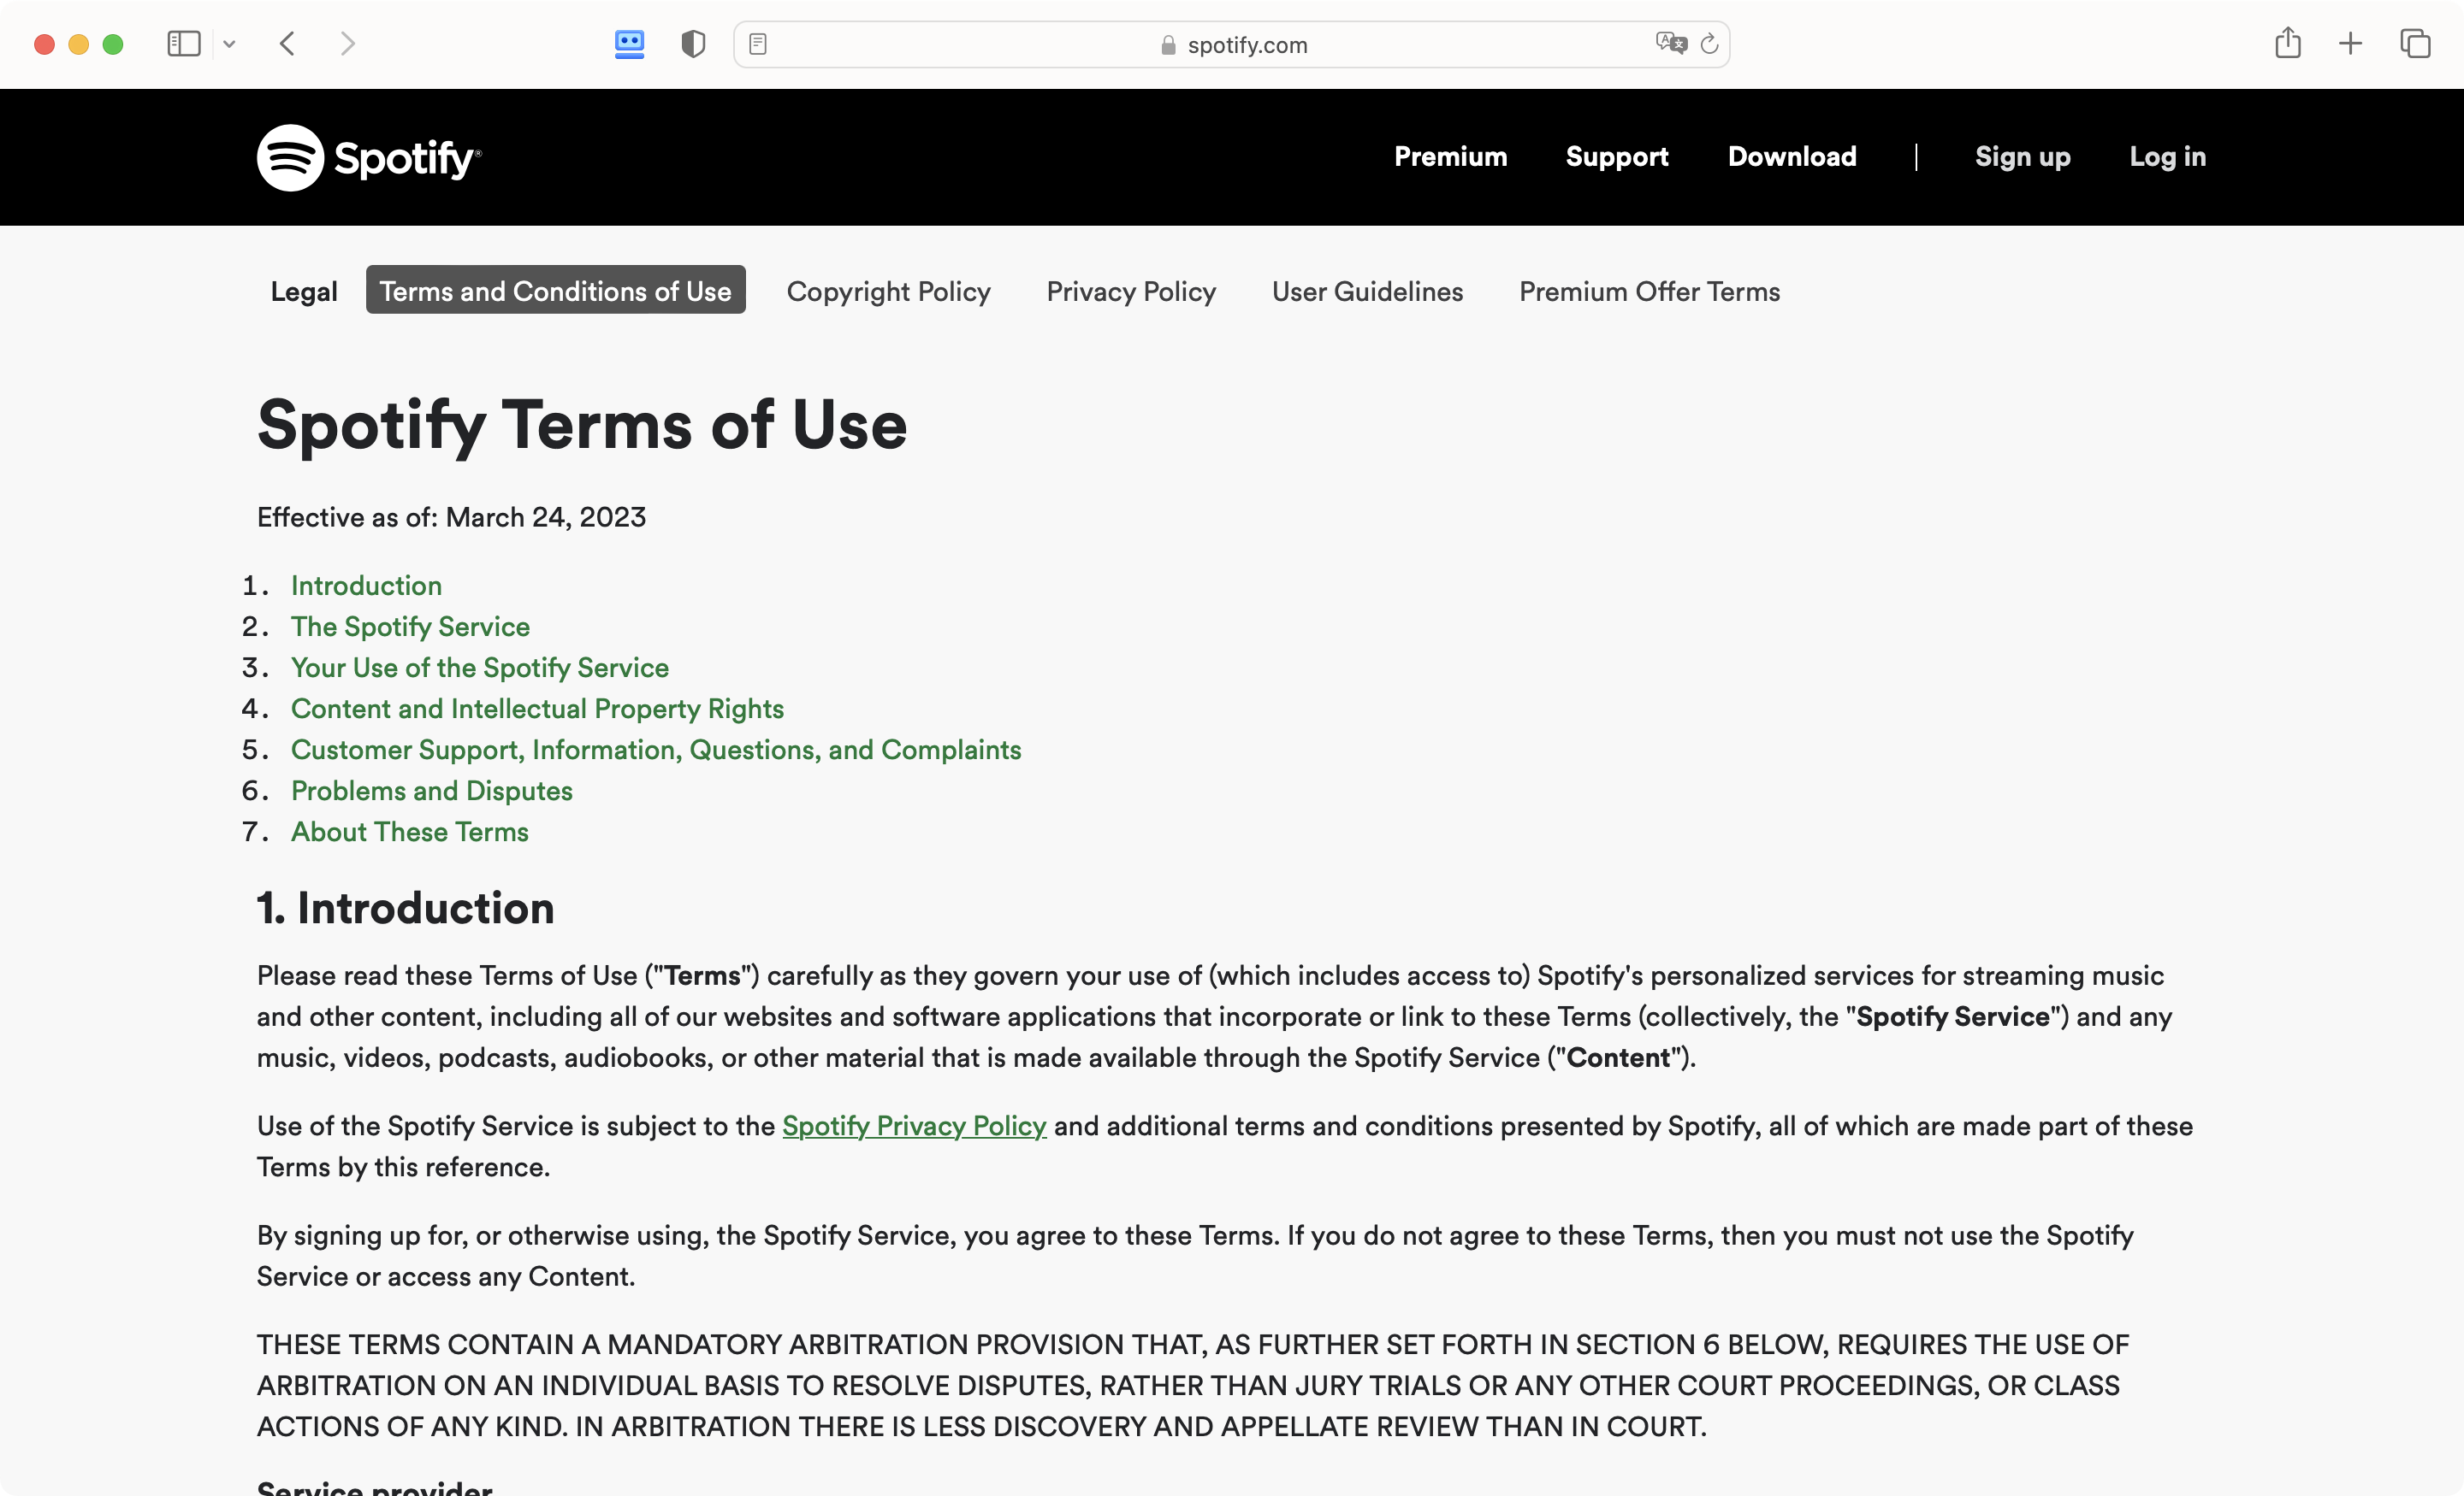
Task: Open the privacy shield icon
Action: [693, 44]
